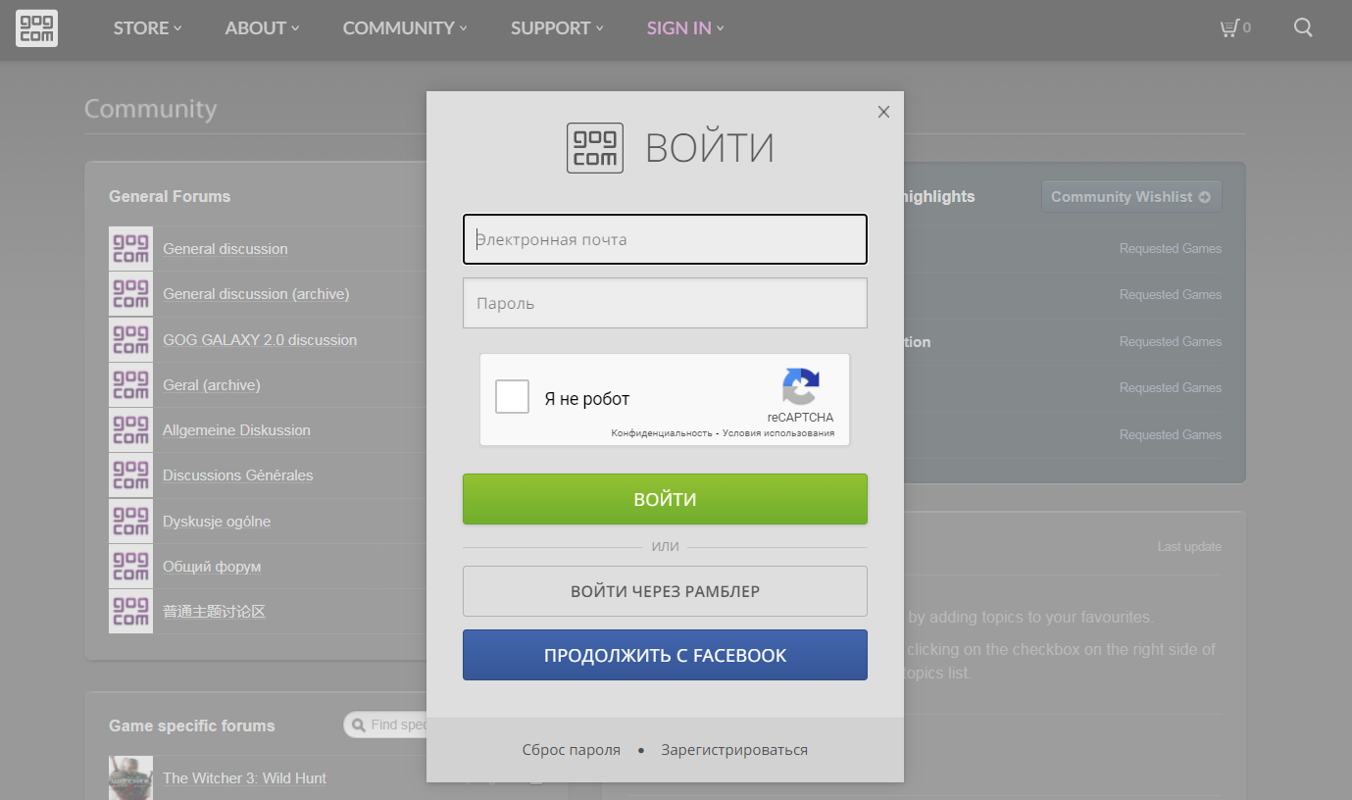Click the Game specific forums heading
The height and width of the screenshot is (800, 1352).
pyautogui.click(x=192, y=725)
